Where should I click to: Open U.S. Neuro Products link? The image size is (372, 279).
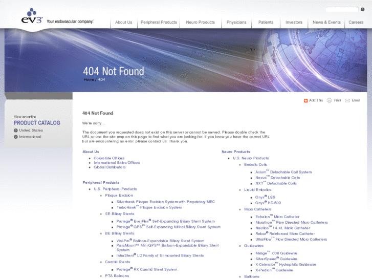[251, 158]
